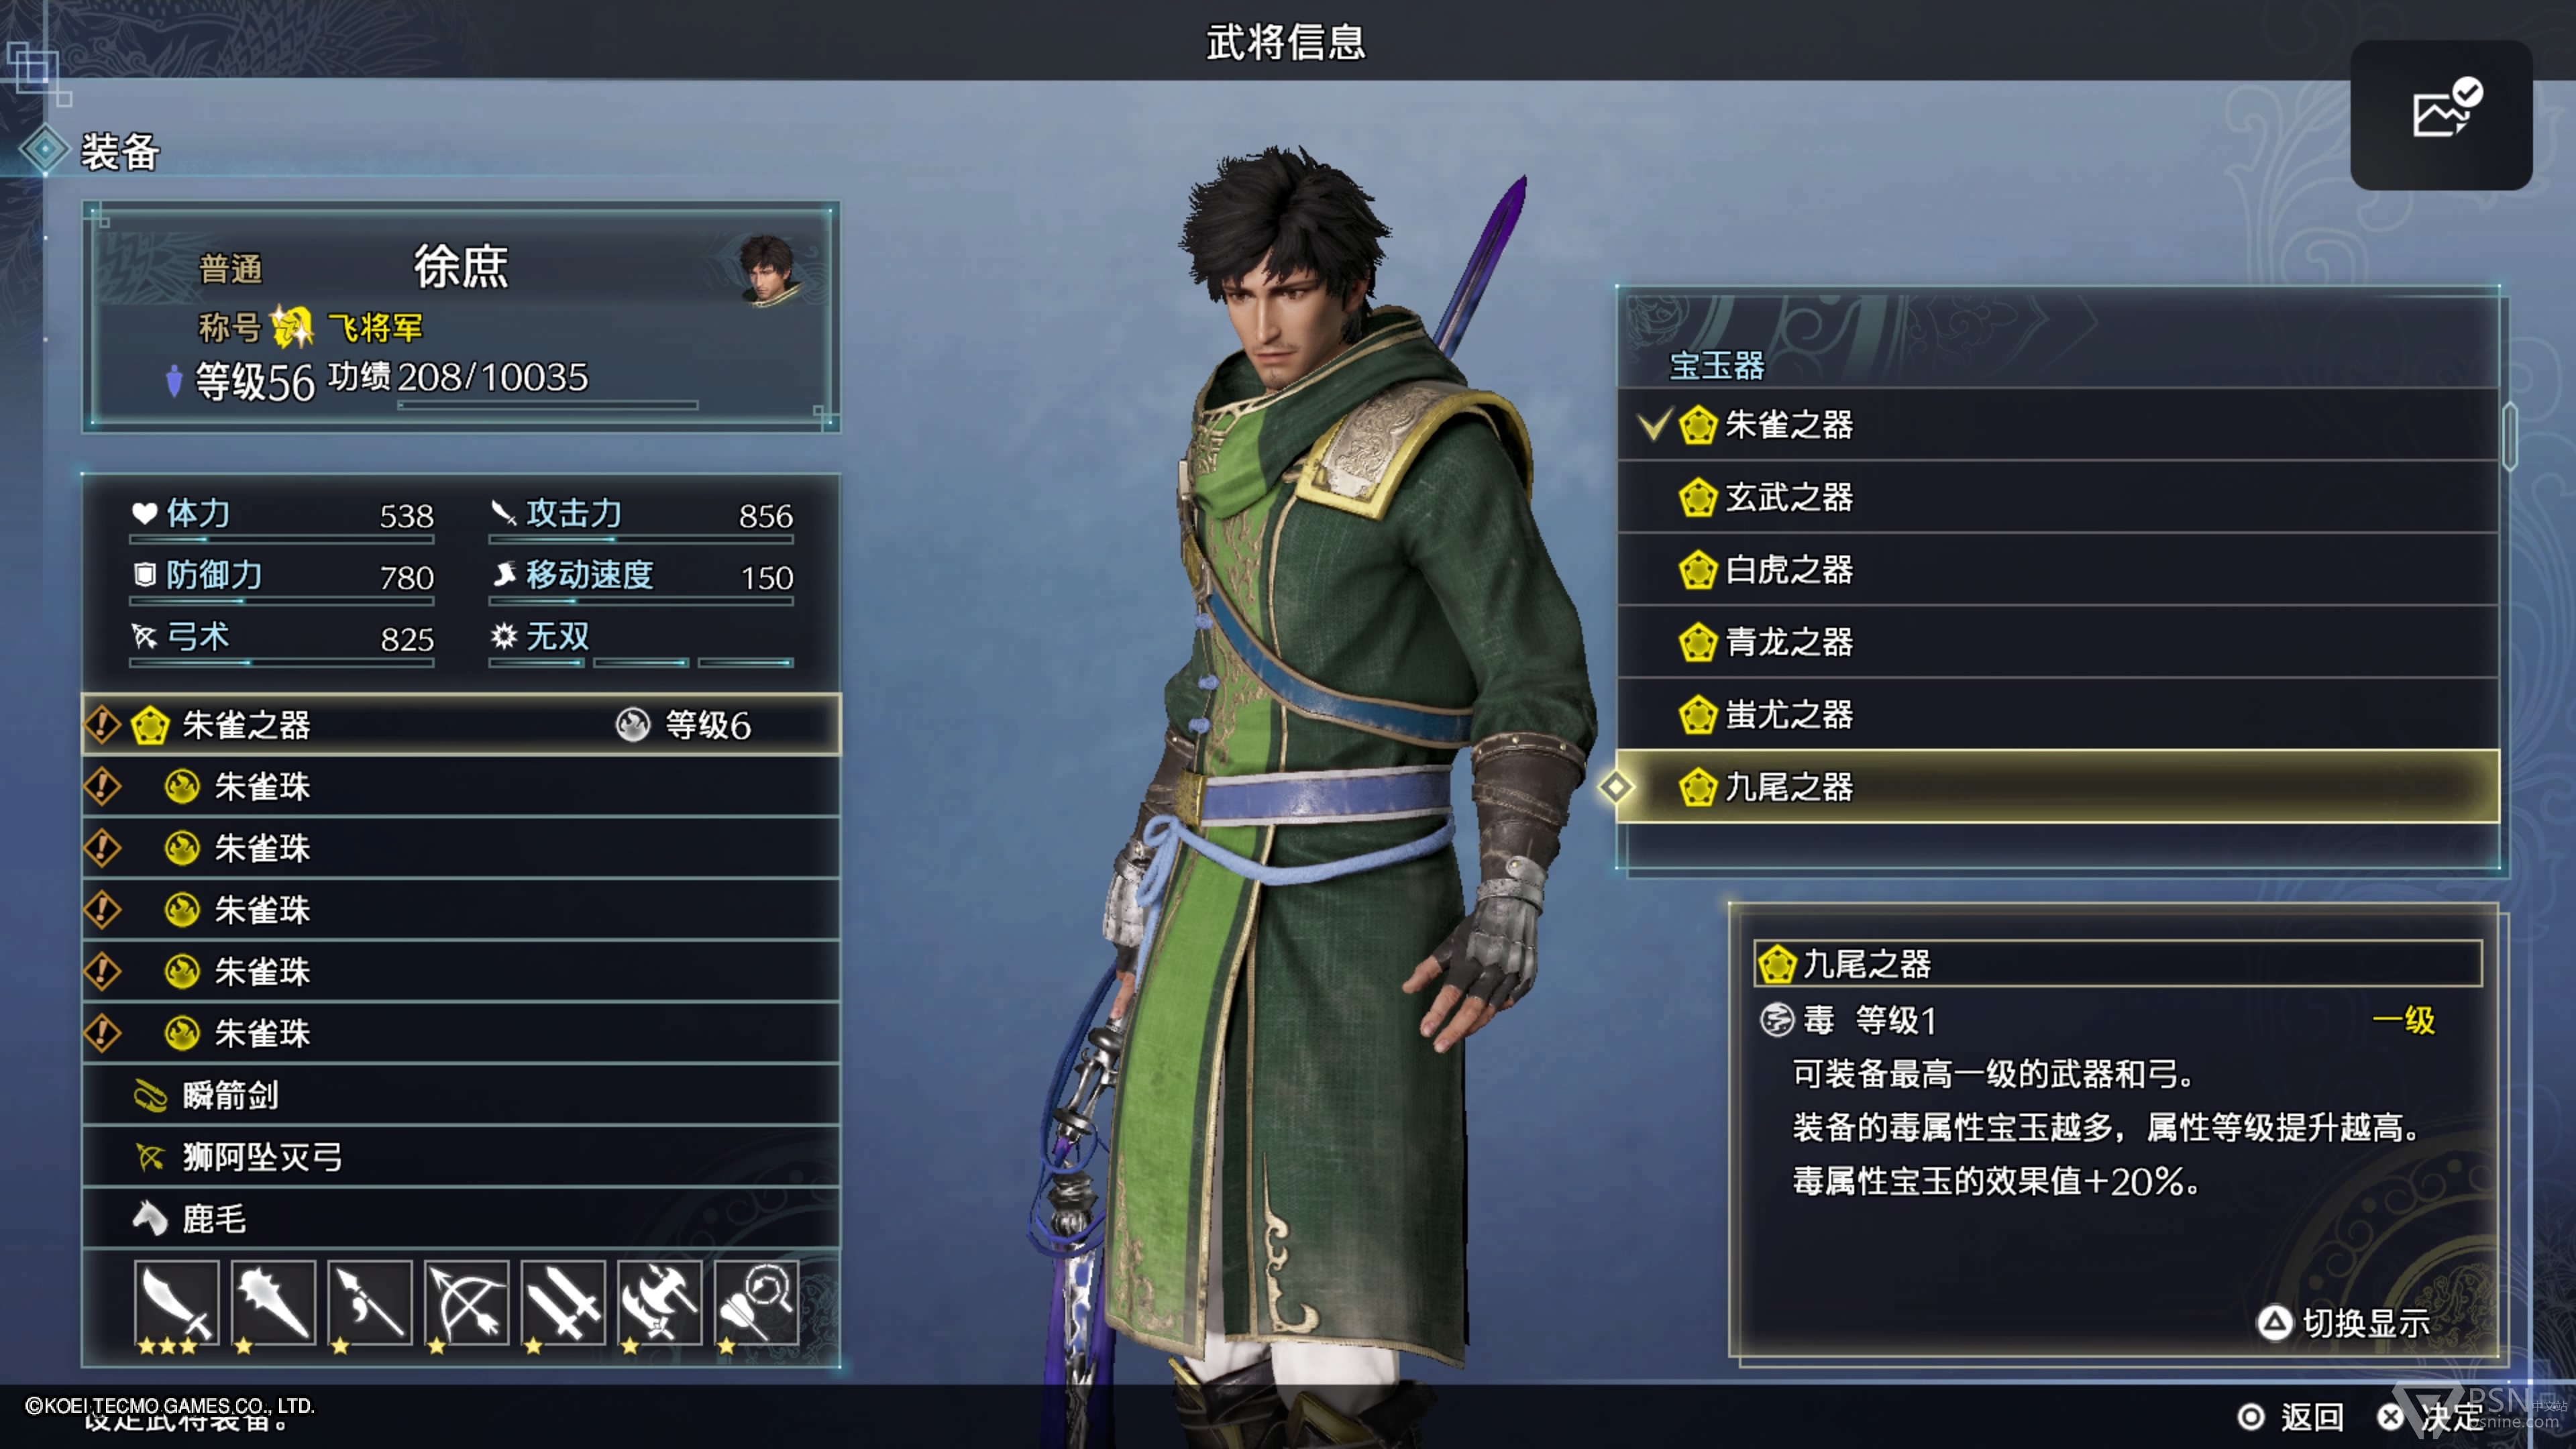
Task: Select the checked 朱雀之器 option
Action: (2058, 425)
